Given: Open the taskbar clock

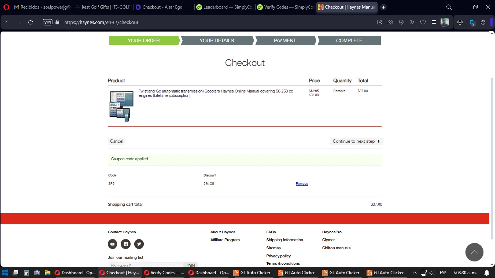Looking at the screenshot, I should (465, 273).
